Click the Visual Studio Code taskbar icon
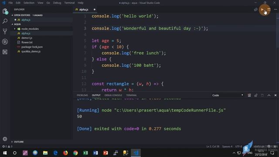 point(136,153)
